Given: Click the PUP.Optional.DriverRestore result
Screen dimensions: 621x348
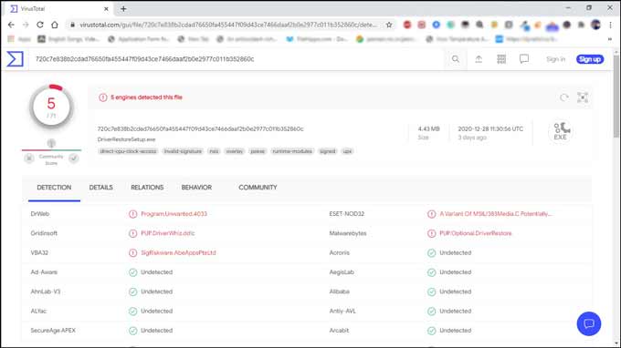Looking at the screenshot, I should pos(476,233).
